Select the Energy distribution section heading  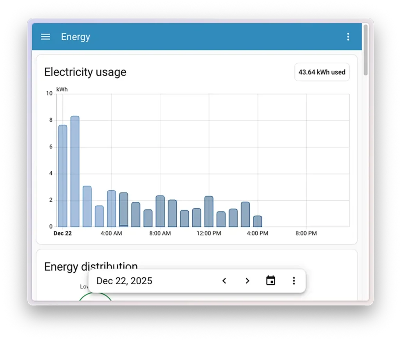coord(91,267)
